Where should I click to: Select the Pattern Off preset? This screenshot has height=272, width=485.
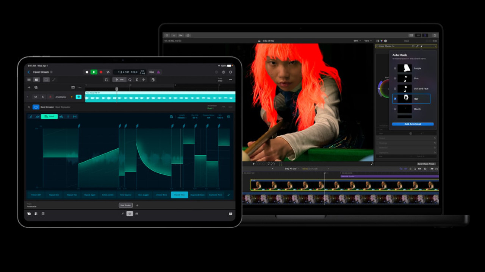point(36,195)
